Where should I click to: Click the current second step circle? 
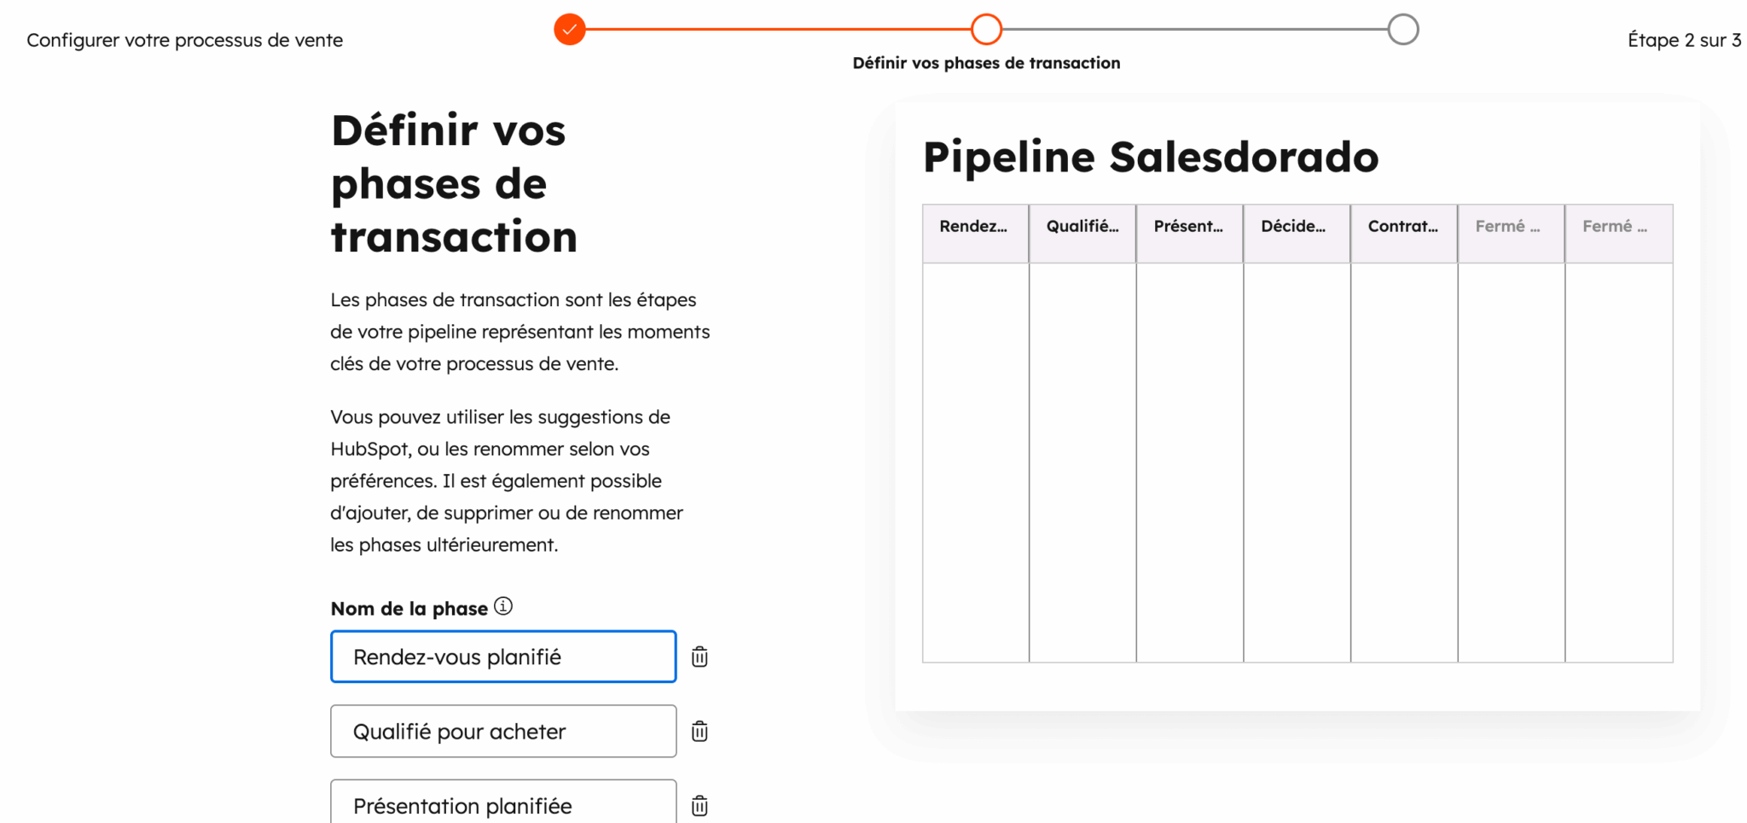986,30
